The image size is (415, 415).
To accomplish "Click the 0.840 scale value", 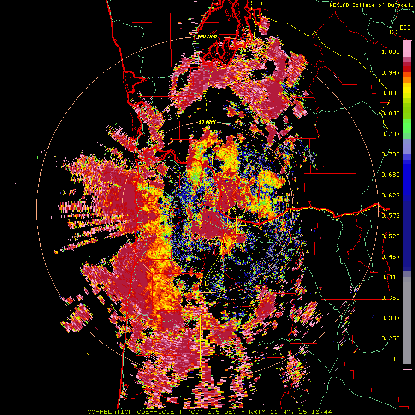I will coord(391,113).
